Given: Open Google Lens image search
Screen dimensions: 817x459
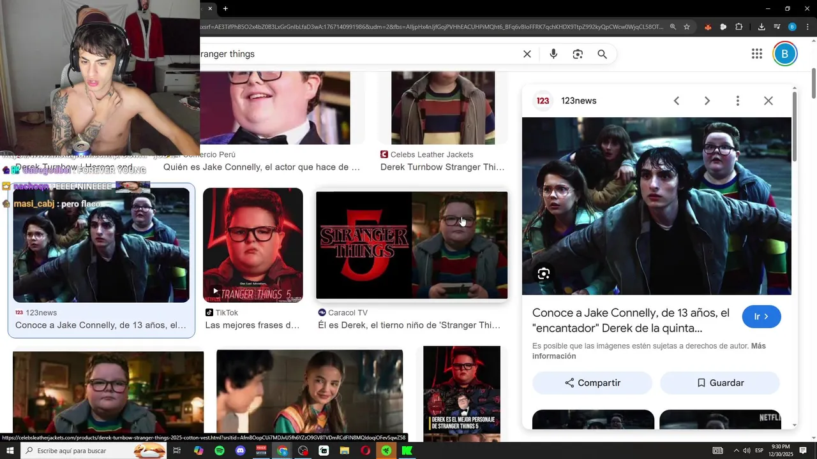Looking at the screenshot, I should [578, 54].
